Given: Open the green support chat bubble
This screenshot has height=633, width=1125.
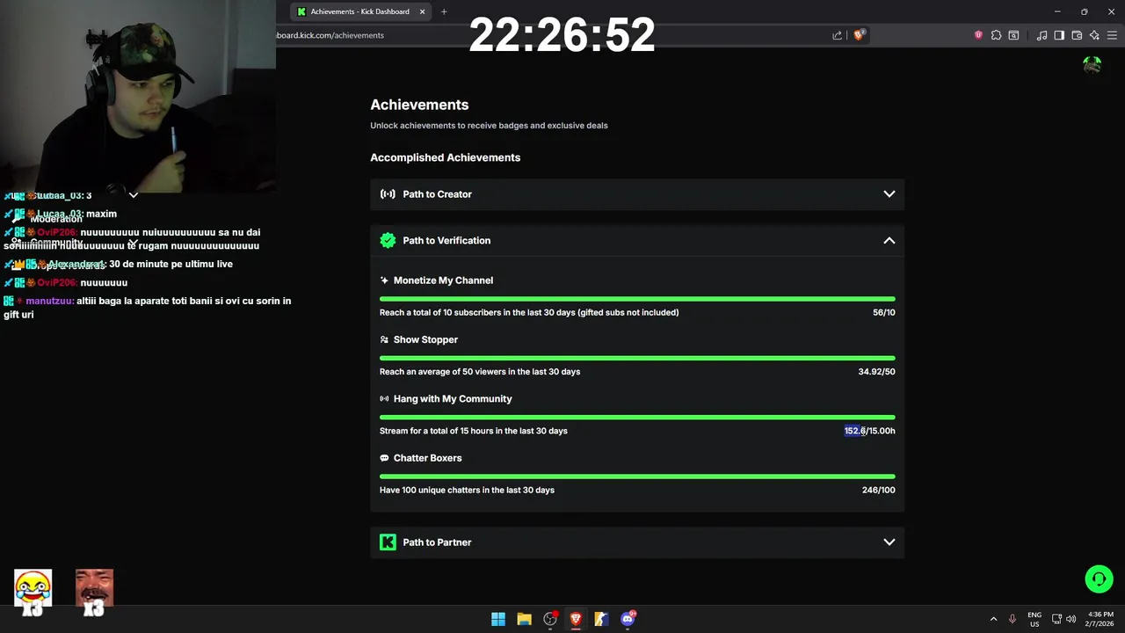Looking at the screenshot, I should point(1099,578).
